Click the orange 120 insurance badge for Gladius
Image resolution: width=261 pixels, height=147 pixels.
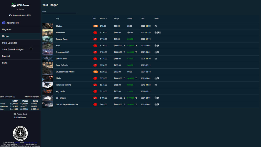tap(95, 26)
